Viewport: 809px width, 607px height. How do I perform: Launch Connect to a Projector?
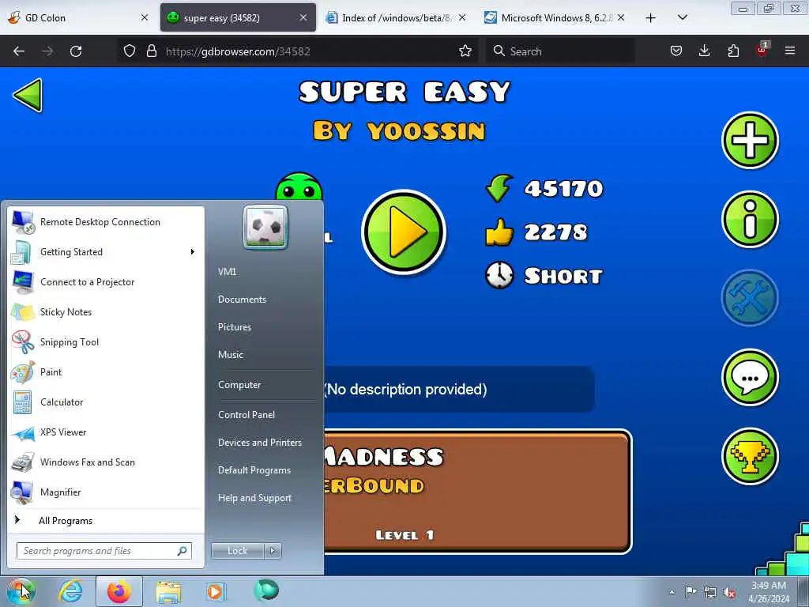pyautogui.click(x=106, y=282)
